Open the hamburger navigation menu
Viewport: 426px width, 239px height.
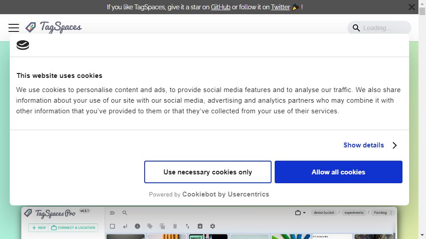pos(14,28)
